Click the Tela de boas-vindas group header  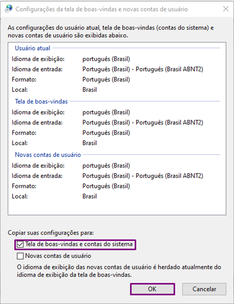click(41, 101)
